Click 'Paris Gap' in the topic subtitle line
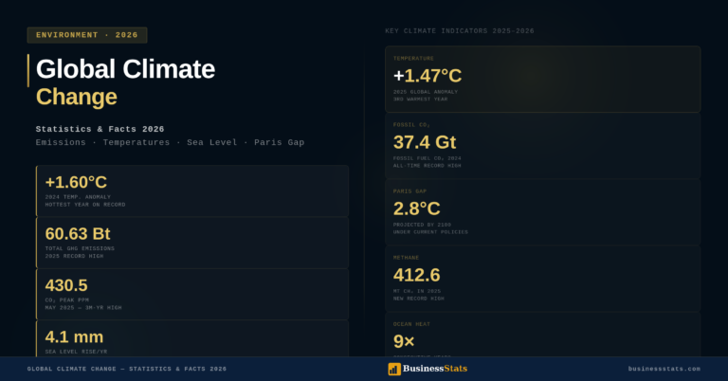The width and height of the screenshot is (728, 381). point(279,142)
